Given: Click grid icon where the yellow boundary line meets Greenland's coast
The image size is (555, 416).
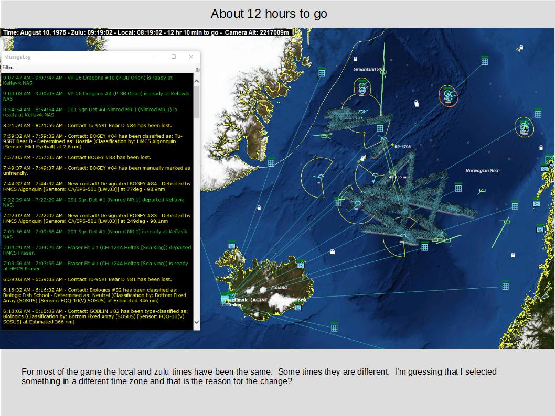Looking at the screenshot, I should [x=272, y=162].
